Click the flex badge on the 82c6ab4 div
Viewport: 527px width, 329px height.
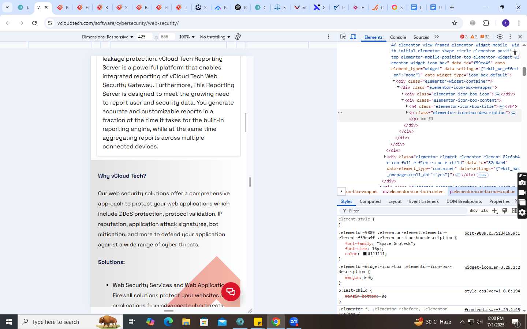tap(482, 175)
